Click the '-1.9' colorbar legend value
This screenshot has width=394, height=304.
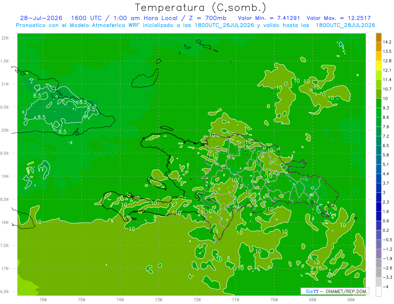tap(387, 258)
